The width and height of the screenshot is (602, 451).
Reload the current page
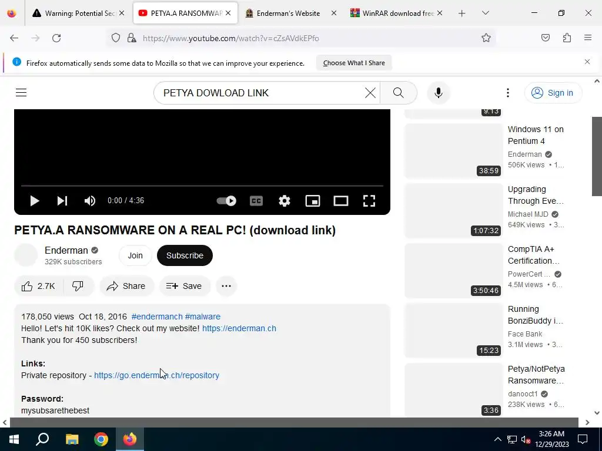point(56,38)
